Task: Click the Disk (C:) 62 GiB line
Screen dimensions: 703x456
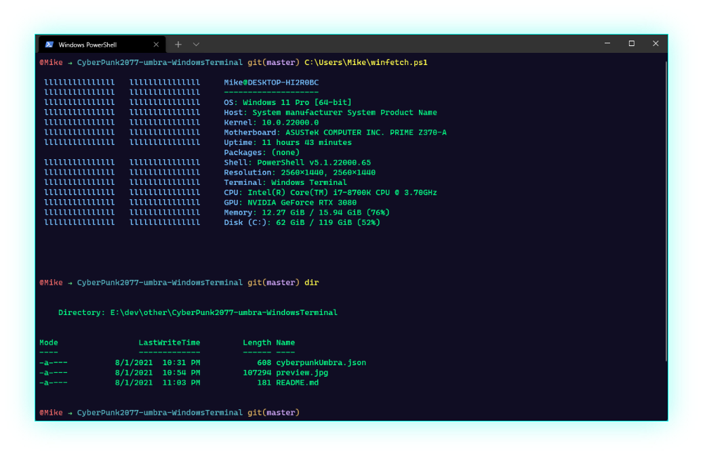Action: coord(302,222)
